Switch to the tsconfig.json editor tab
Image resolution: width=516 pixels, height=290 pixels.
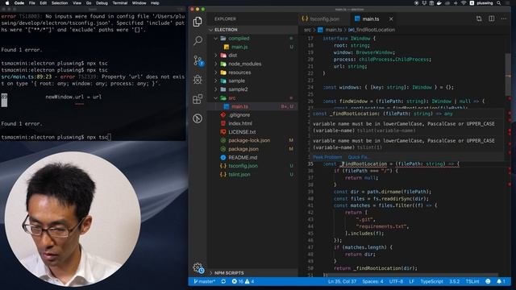(x=324, y=19)
